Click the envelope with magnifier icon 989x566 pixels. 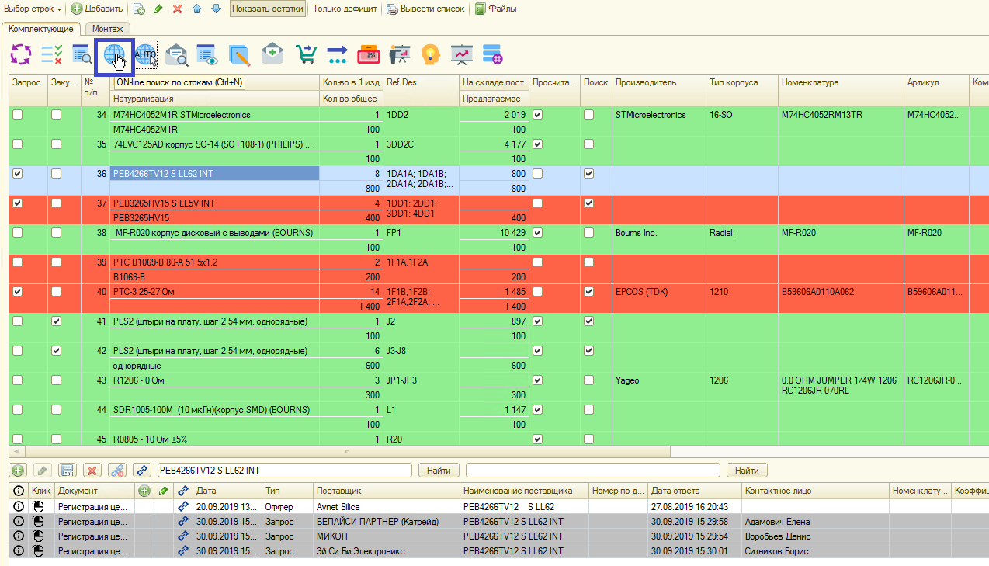177,54
